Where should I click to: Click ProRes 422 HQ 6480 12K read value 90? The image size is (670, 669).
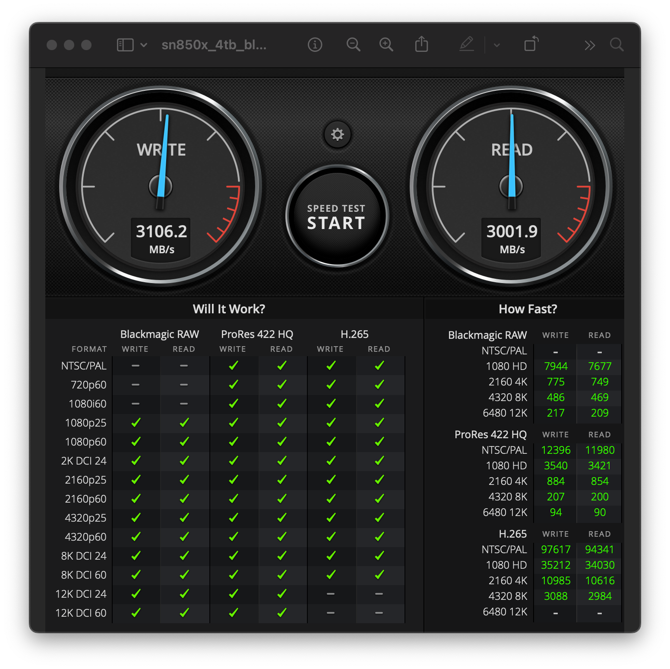(600, 513)
